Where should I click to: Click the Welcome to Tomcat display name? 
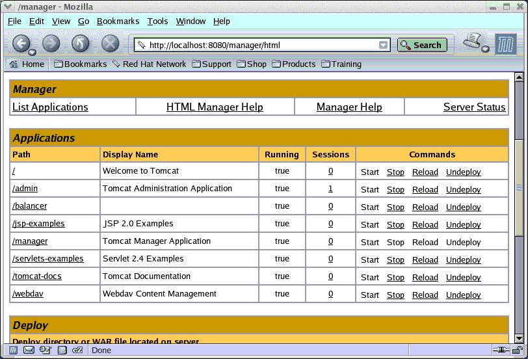(x=140, y=171)
